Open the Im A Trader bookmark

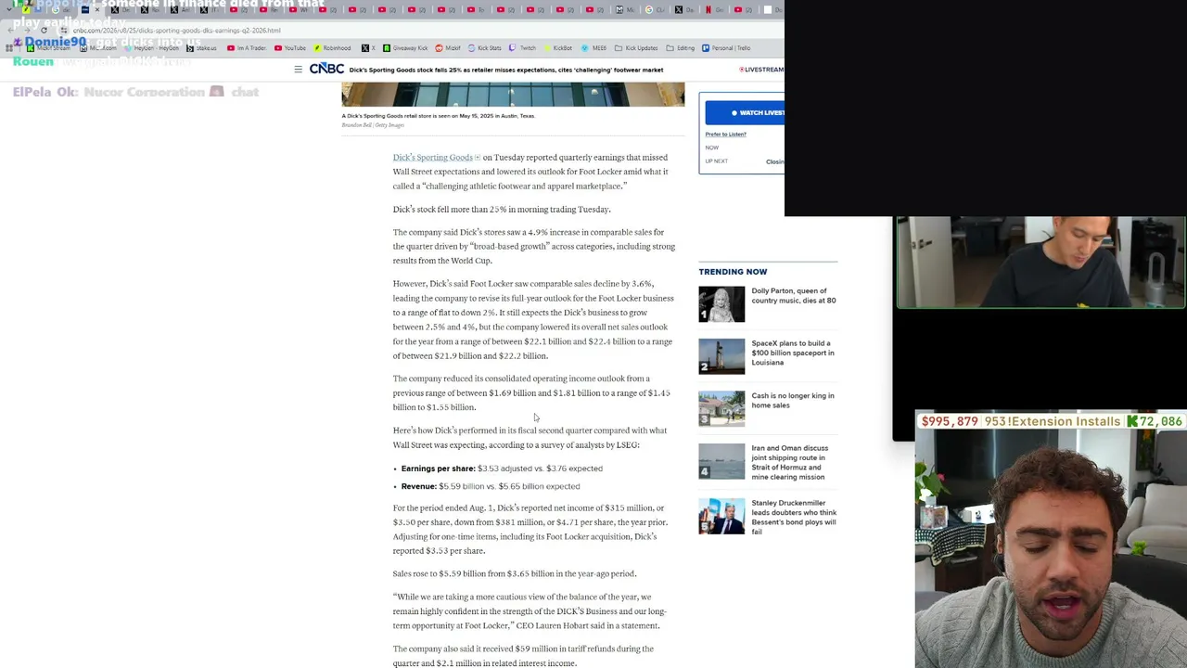(x=247, y=48)
